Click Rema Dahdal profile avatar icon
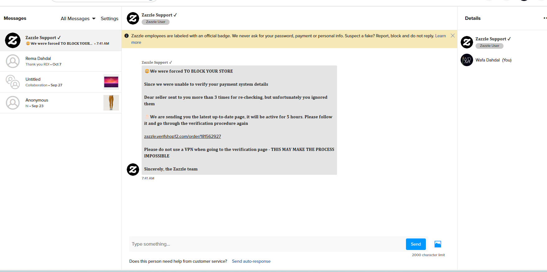The image size is (547, 272). [13, 61]
